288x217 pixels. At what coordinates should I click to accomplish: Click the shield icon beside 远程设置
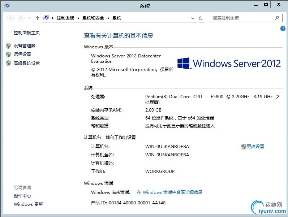[x=8, y=55]
